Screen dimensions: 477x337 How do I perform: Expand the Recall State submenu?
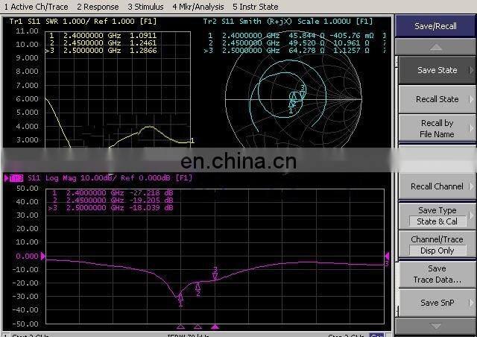pos(437,99)
